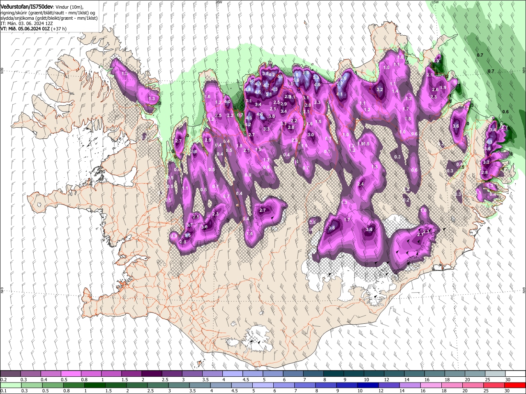The width and height of the screenshot is (526, 394).
Task: Pick light grey upper legend swatch between 25 and 30
Action: (495, 374)
